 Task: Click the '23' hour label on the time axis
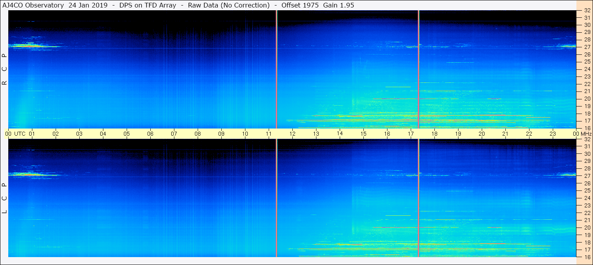[553, 134]
